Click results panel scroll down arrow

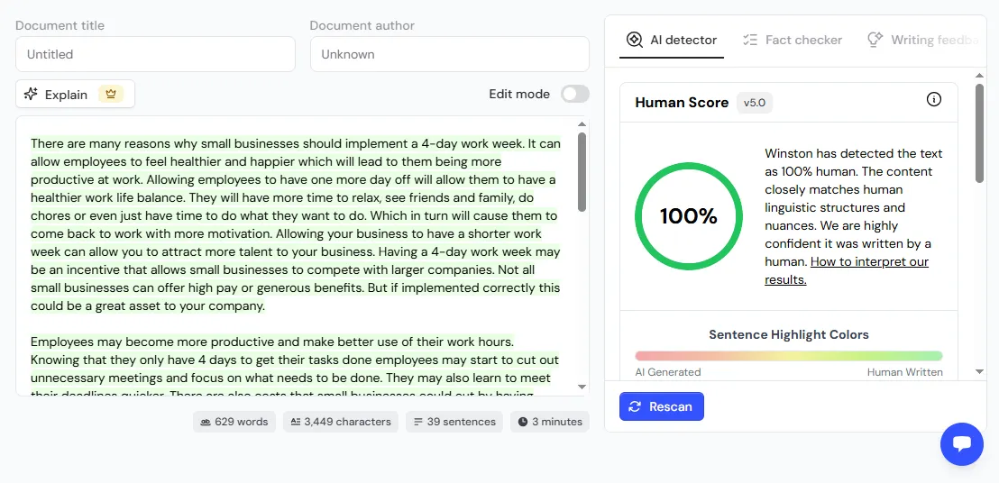click(x=979, y=371)
